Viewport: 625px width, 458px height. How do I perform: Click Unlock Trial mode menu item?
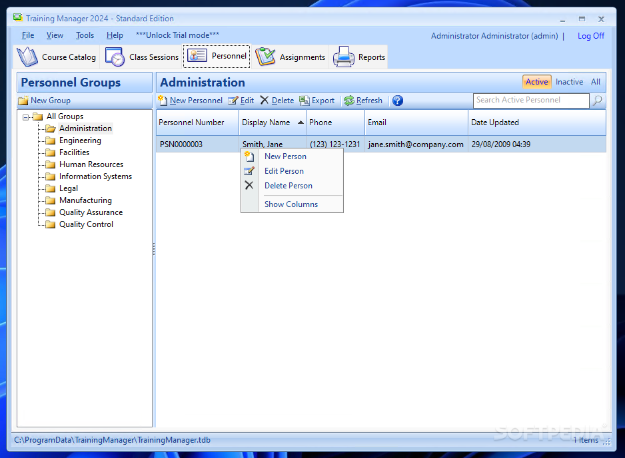click(x=177, y=35)
